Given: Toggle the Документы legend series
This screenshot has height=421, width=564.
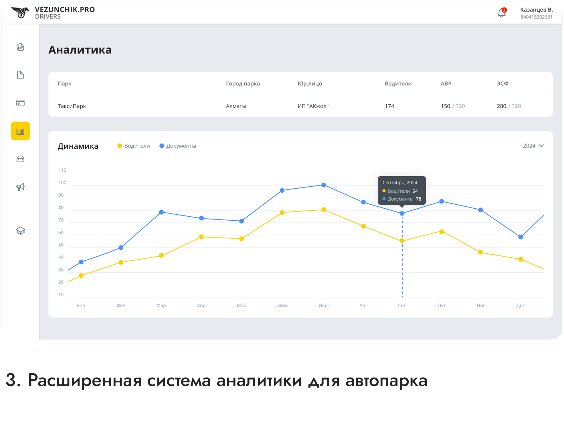Looking at the screenshot, I should (178, 146).
